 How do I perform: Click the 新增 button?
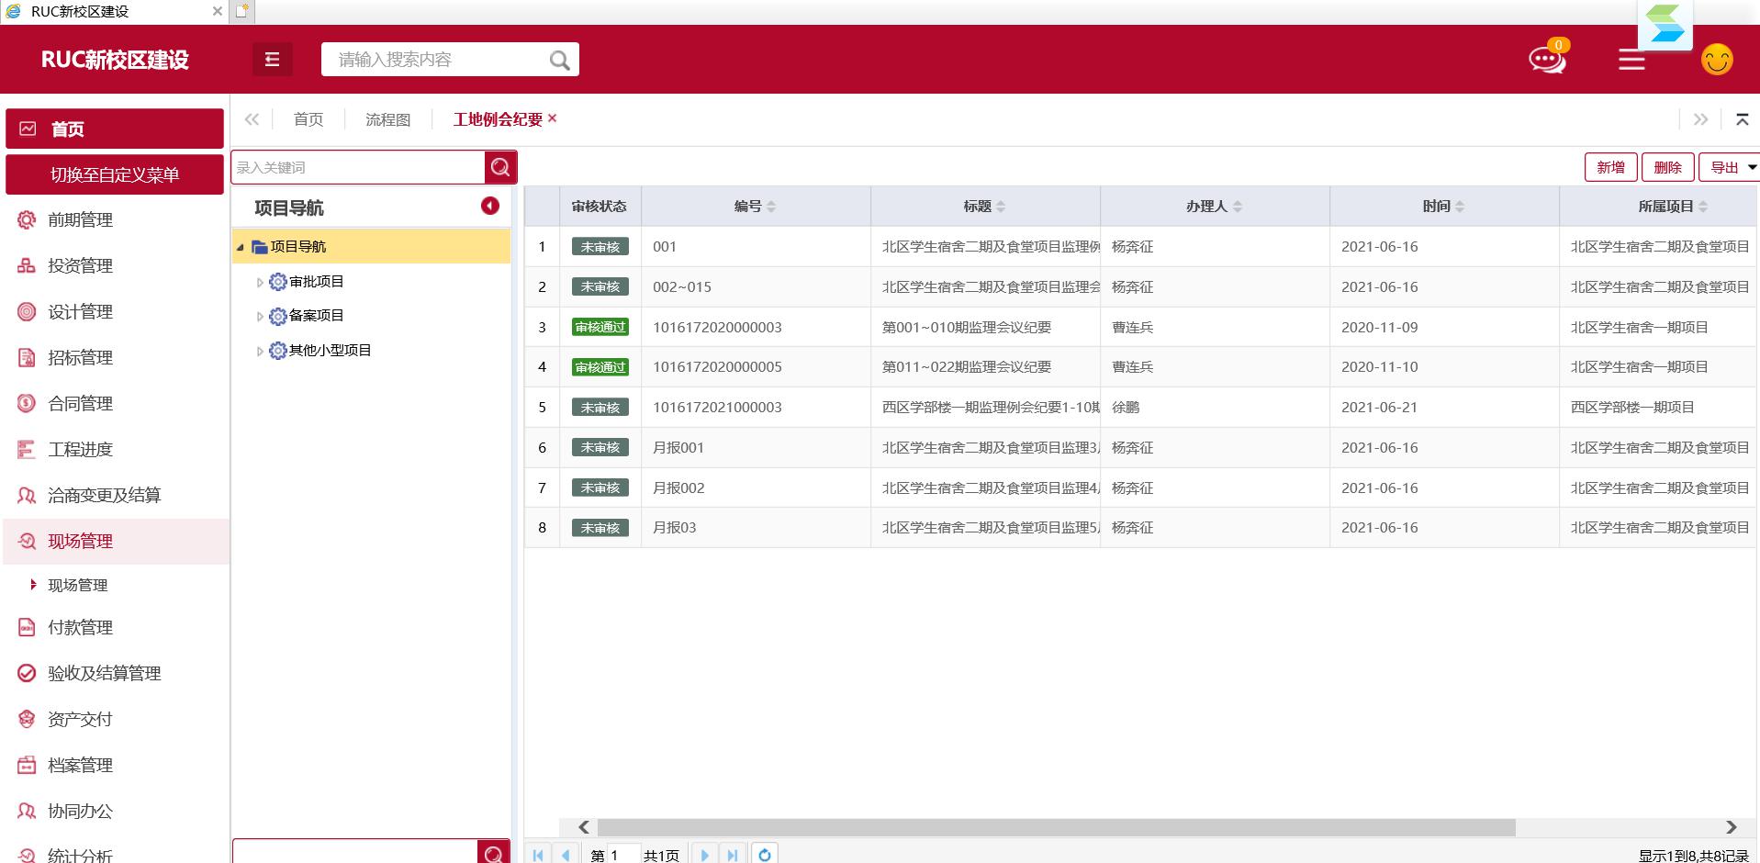coord(1610,167)
